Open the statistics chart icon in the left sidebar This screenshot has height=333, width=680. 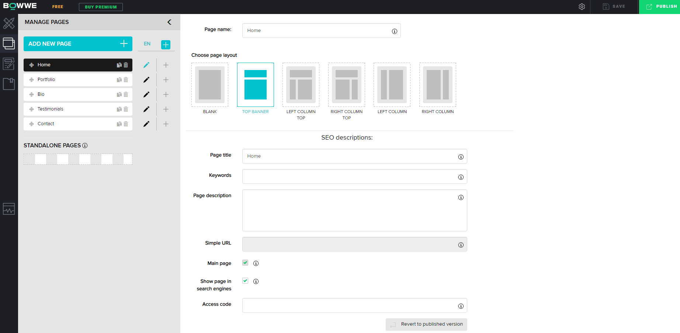click(x=9, y=209)
